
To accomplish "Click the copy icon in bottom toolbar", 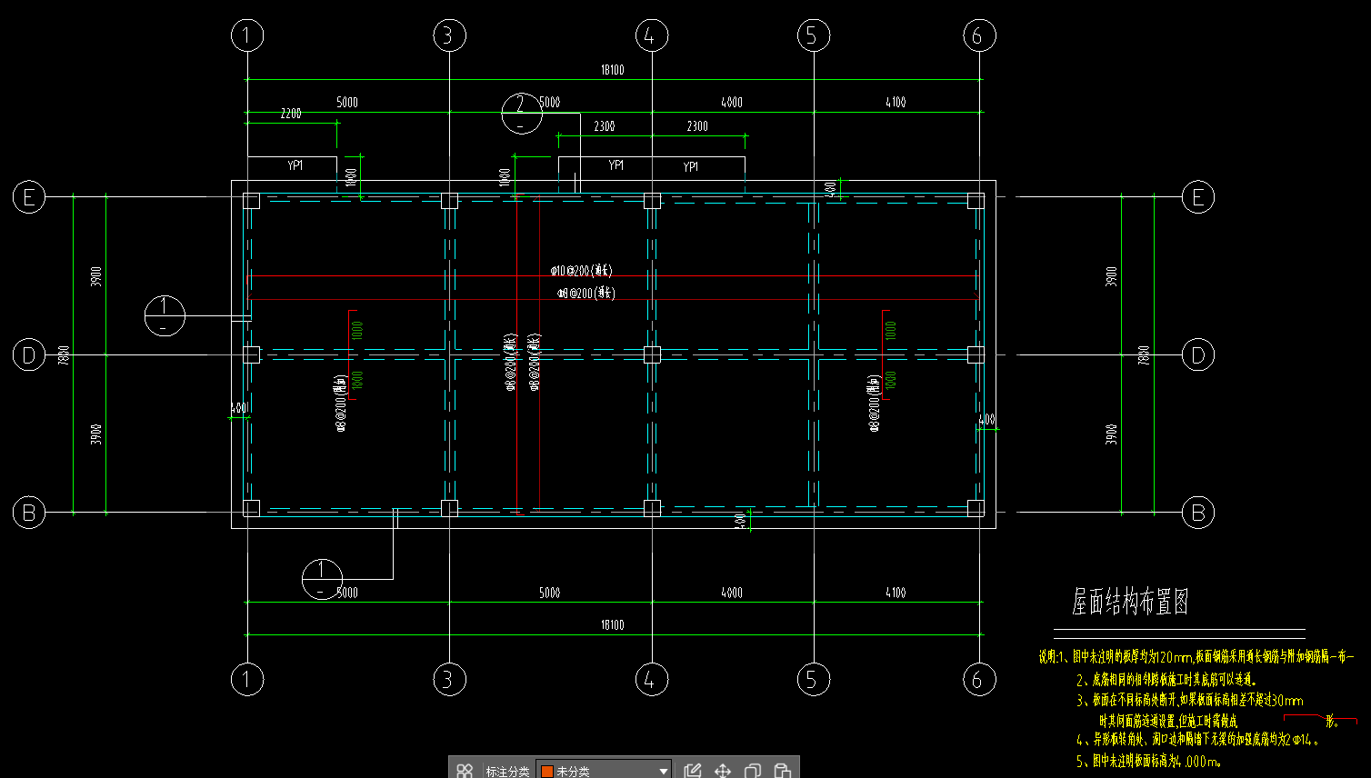I will pyautogui.click(x=753, y=771).
